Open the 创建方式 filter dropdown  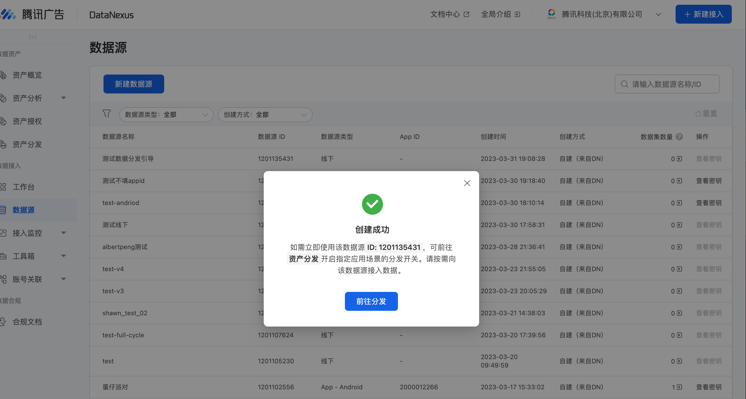click(265, 114)
